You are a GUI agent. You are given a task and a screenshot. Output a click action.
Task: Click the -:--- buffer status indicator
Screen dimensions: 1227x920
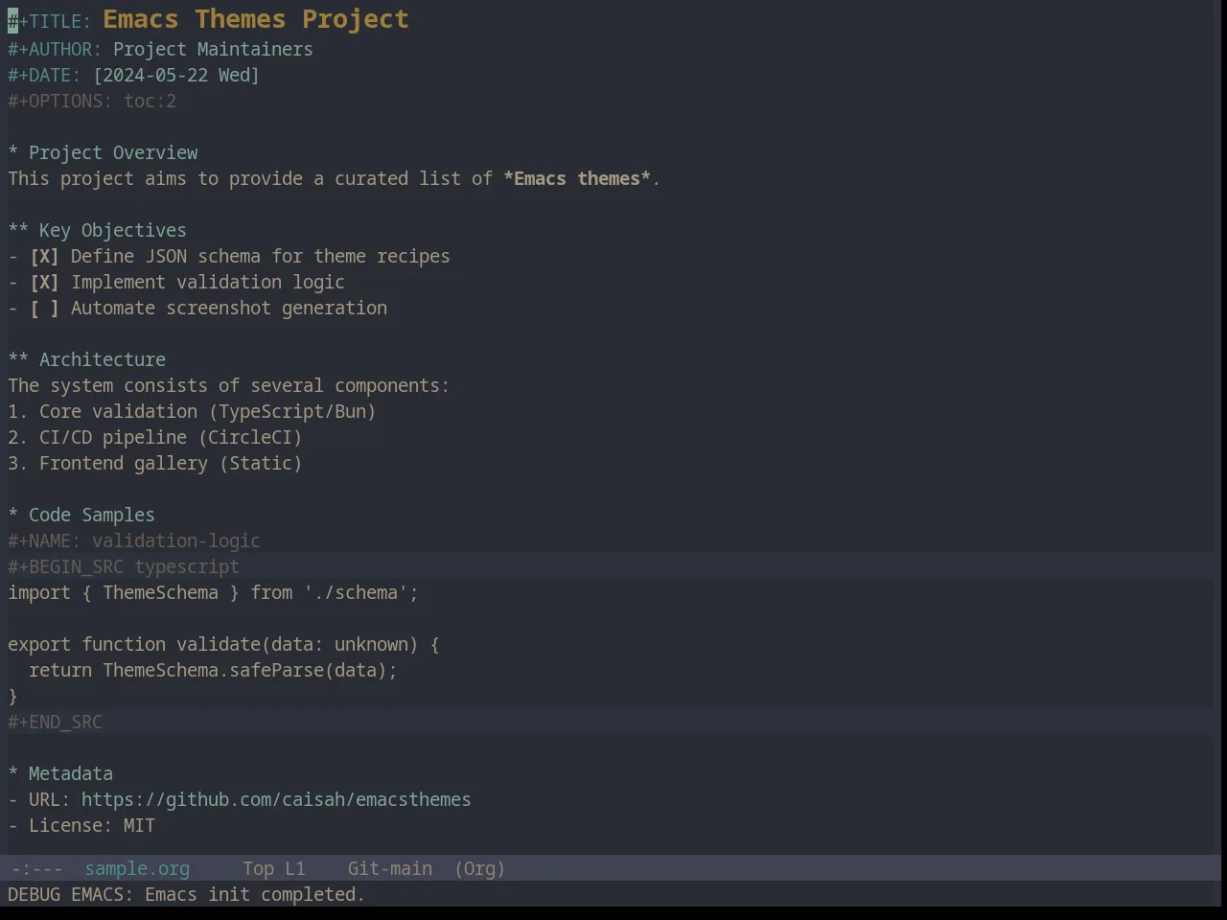pos(36,869)
